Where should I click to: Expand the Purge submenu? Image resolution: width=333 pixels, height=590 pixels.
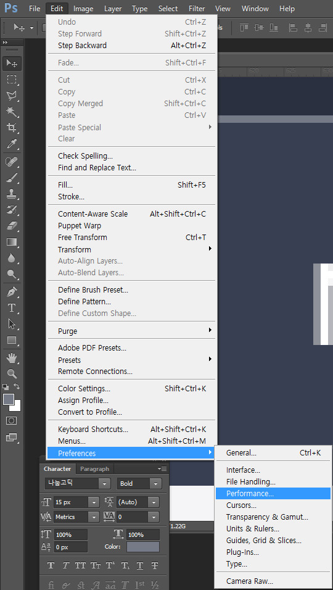pos(131,331)
